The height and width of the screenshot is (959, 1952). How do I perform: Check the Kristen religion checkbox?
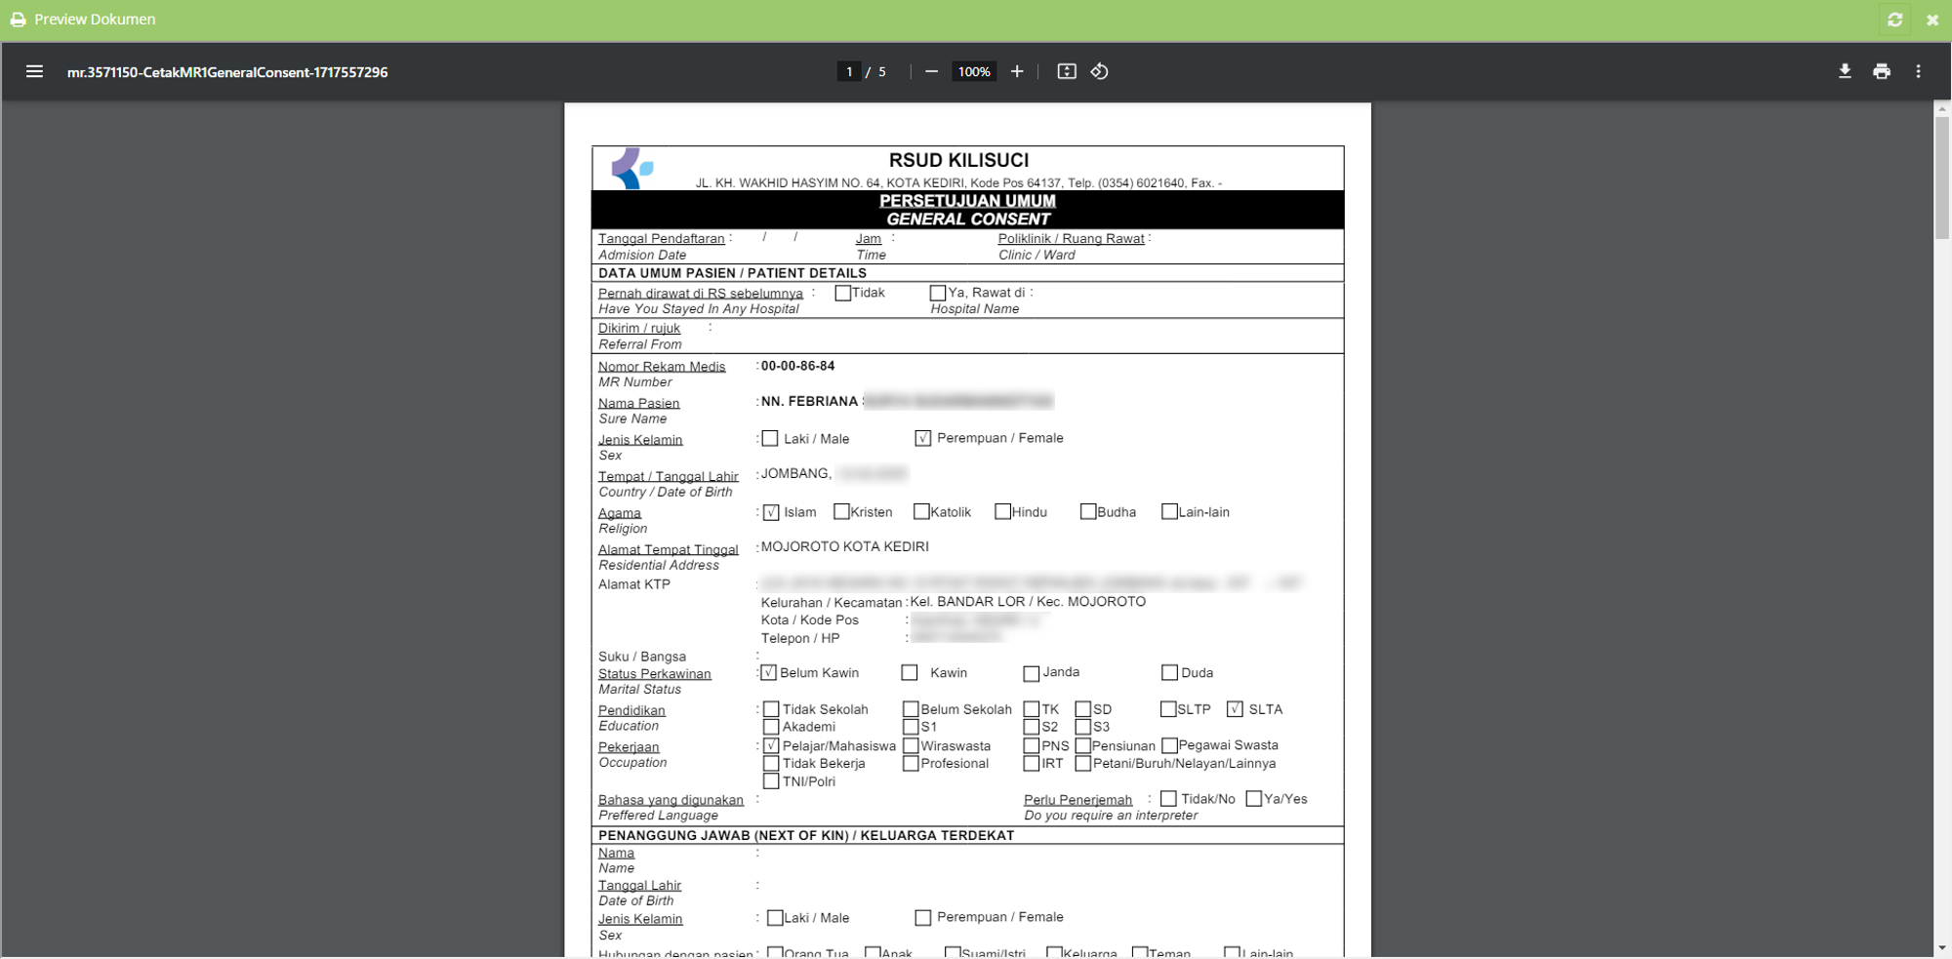click(841, 512)
